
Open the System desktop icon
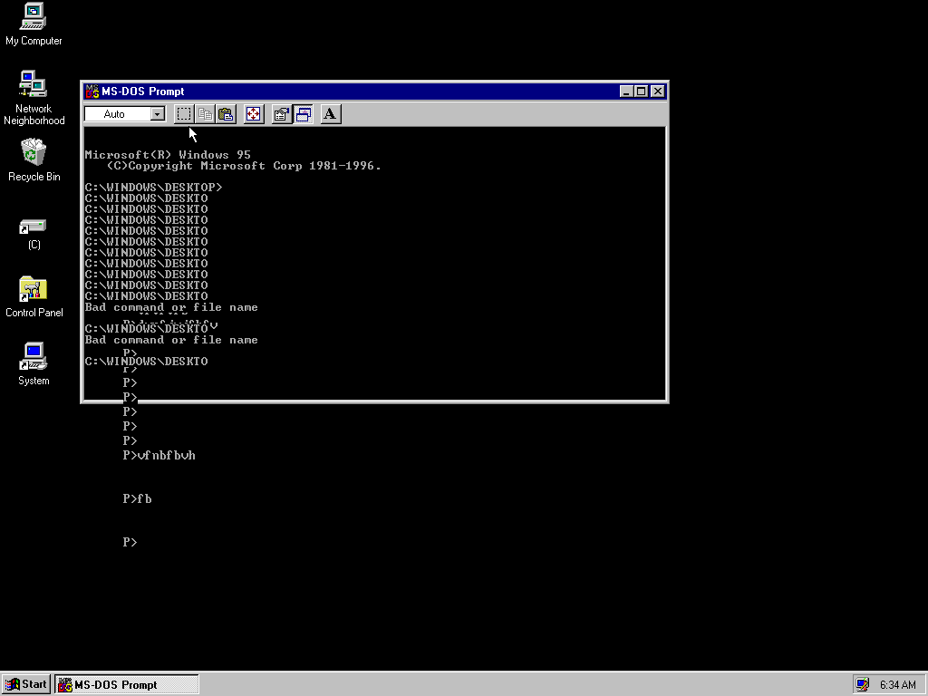click(x=33, y=358)
